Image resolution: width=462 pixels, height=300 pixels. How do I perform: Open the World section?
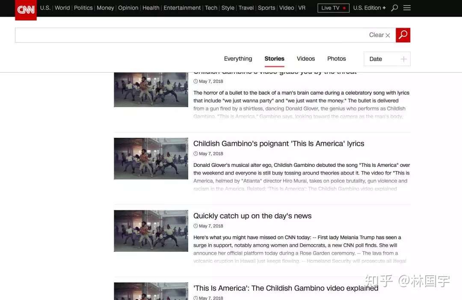pos(62,8)
